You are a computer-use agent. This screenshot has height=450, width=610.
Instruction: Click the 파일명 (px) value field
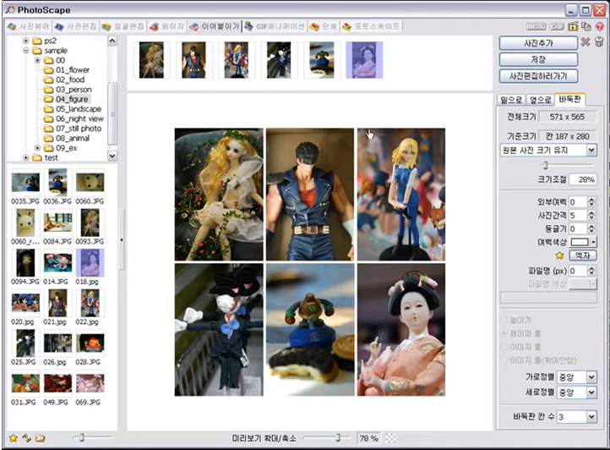point(578,271)
